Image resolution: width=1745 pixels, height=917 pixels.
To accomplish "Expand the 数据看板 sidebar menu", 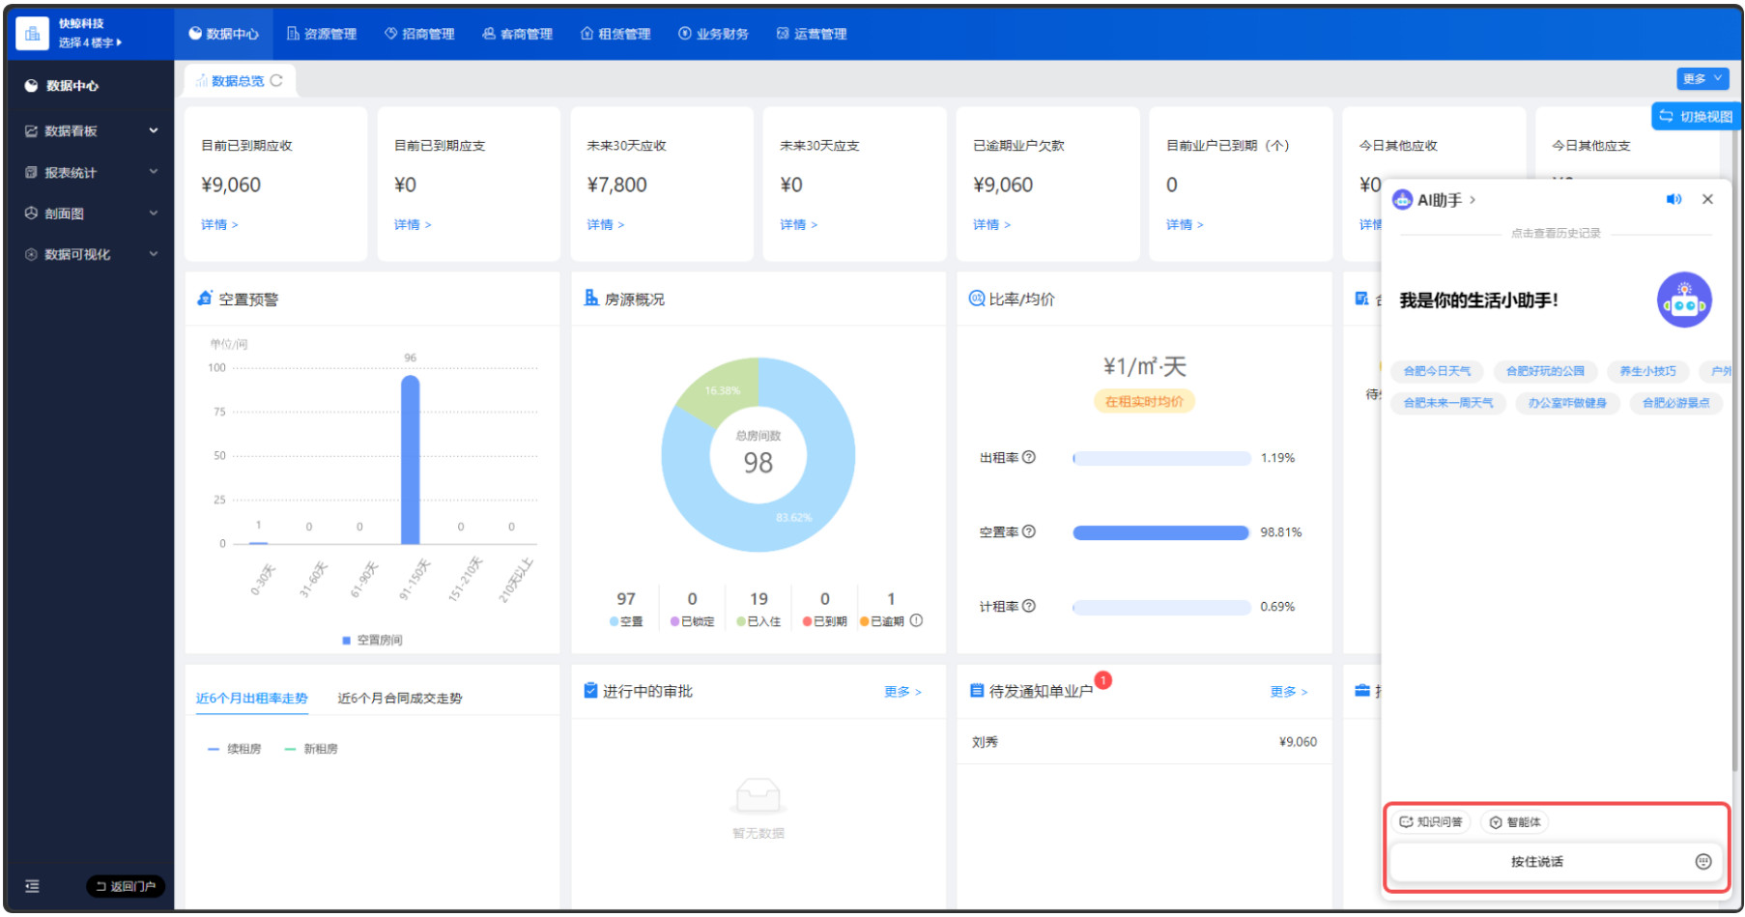I will pyautogui.click(x=91, y=130).
